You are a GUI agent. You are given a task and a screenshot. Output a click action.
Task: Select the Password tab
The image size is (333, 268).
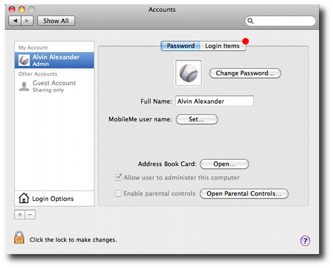180,46
